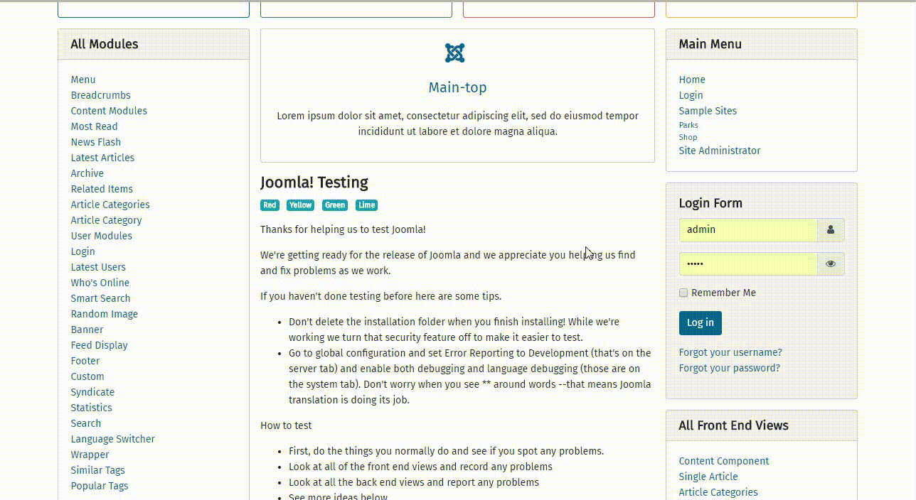916x500 pixels.
Task: Open Random Image module link
Action: point(105,314)
